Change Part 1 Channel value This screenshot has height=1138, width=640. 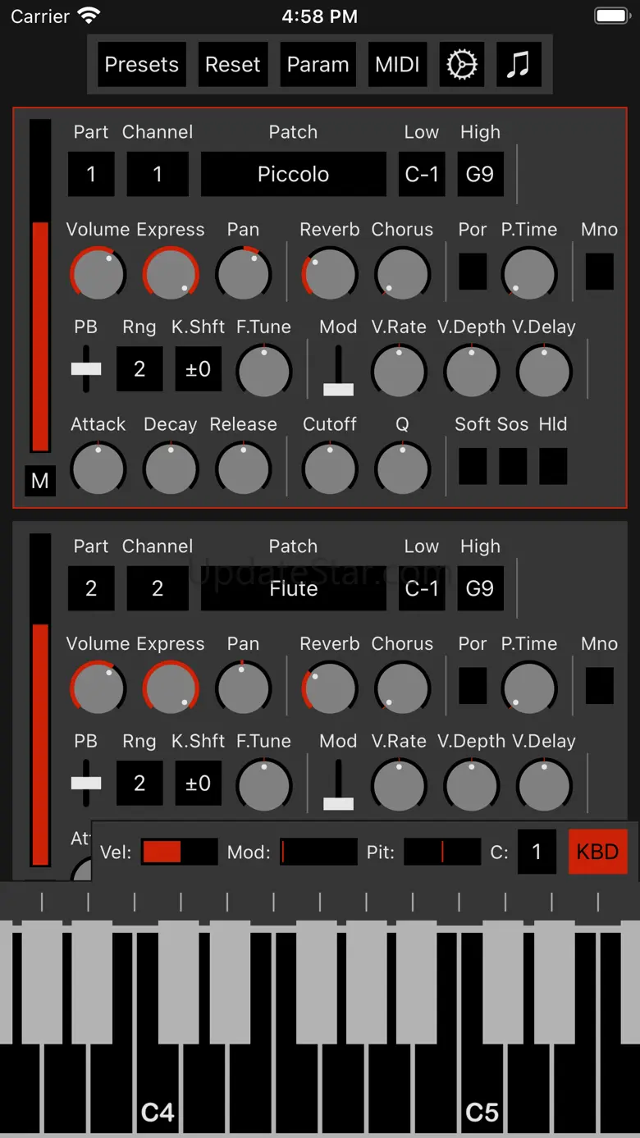158,174
